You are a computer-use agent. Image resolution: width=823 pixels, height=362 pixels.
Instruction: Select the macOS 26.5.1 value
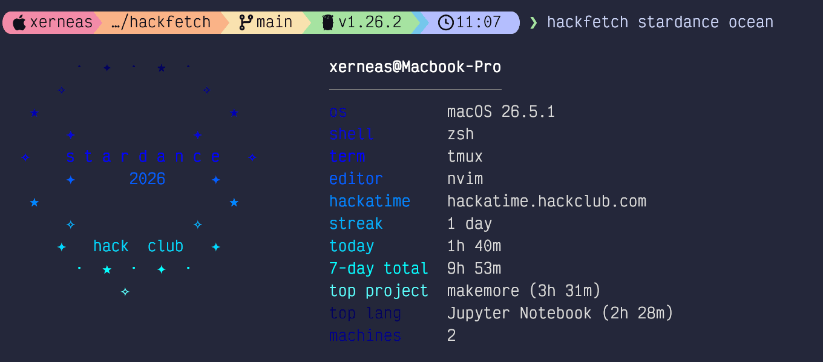501,112
